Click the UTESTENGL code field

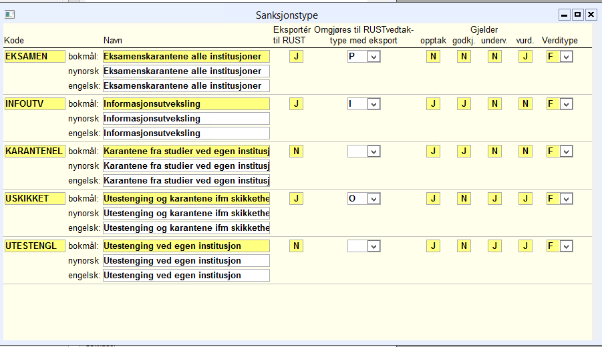[35, 246]
